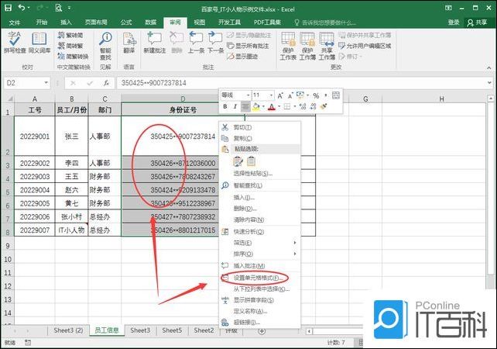This screenshot has width=497, height=349.
Task: Click the 登录 (Sign in) link
Action: [x=454, y=22]
